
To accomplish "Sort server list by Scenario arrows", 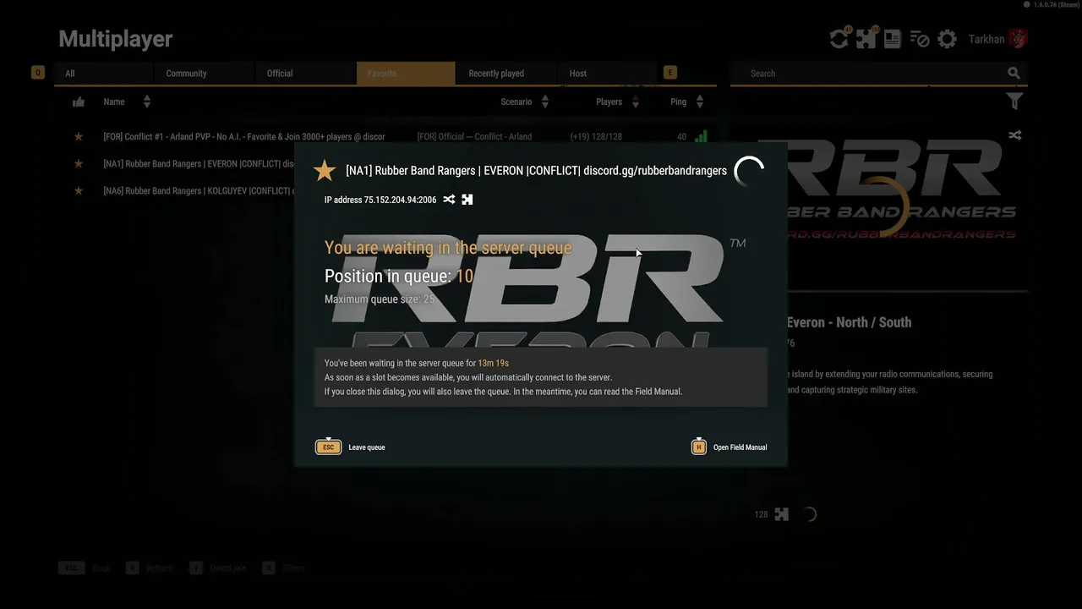I will coord(544,101).
